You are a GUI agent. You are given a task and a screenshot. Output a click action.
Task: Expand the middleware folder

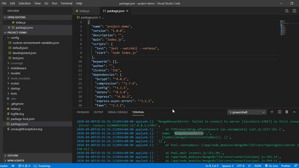click(18, 68)
